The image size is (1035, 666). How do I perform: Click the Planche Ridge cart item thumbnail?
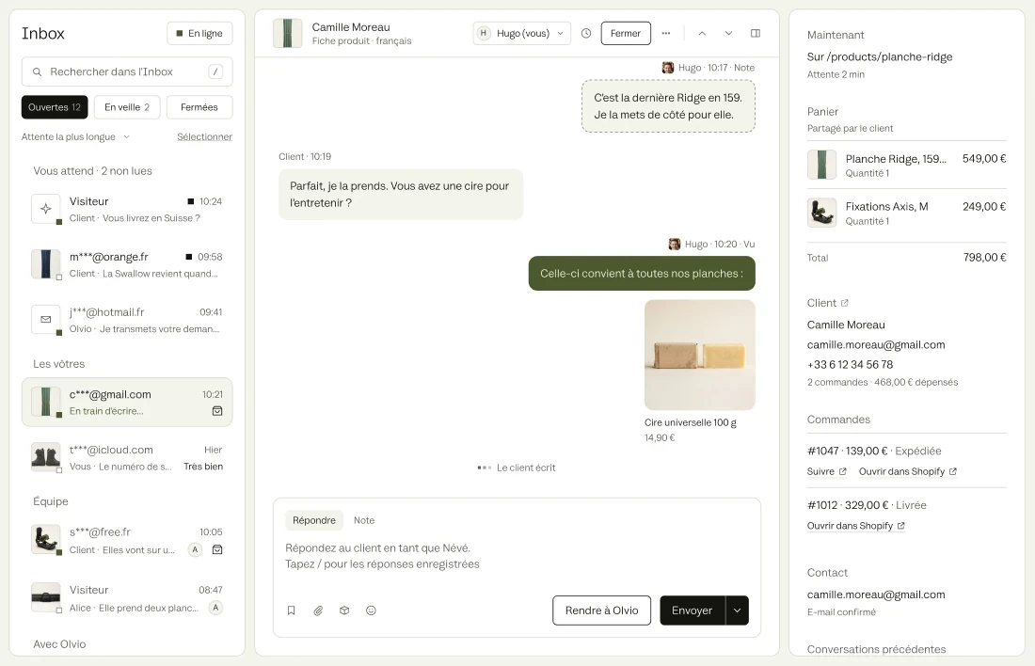click(x=821, y=165)
